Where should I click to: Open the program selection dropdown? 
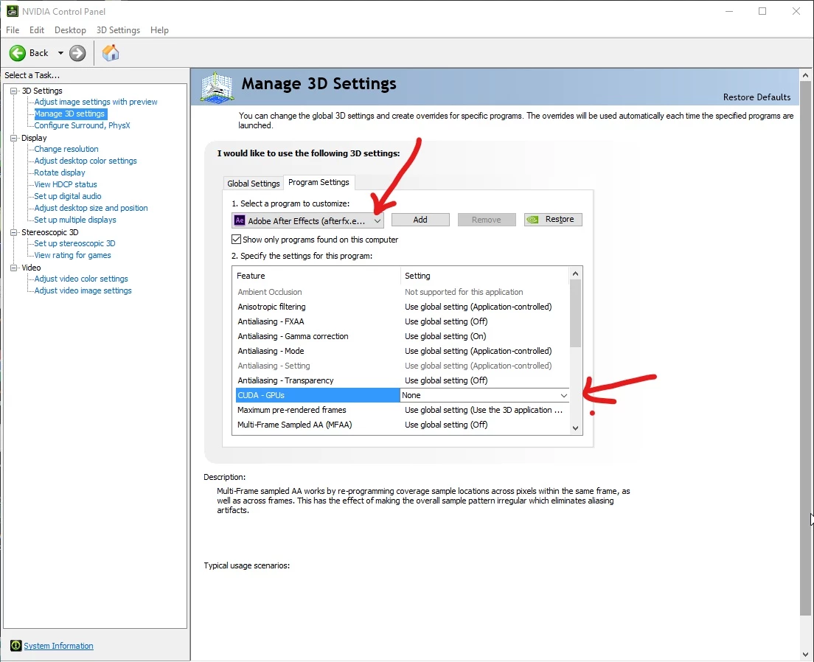307,220
